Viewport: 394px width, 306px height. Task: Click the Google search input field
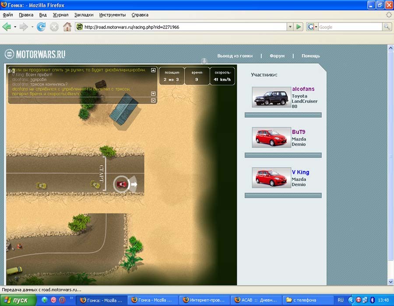tap(350, 27)
